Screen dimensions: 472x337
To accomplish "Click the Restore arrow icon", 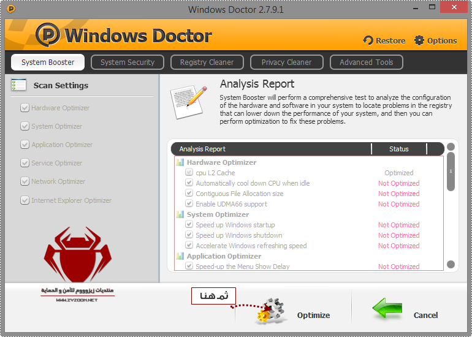I will (x=368, y=40).
